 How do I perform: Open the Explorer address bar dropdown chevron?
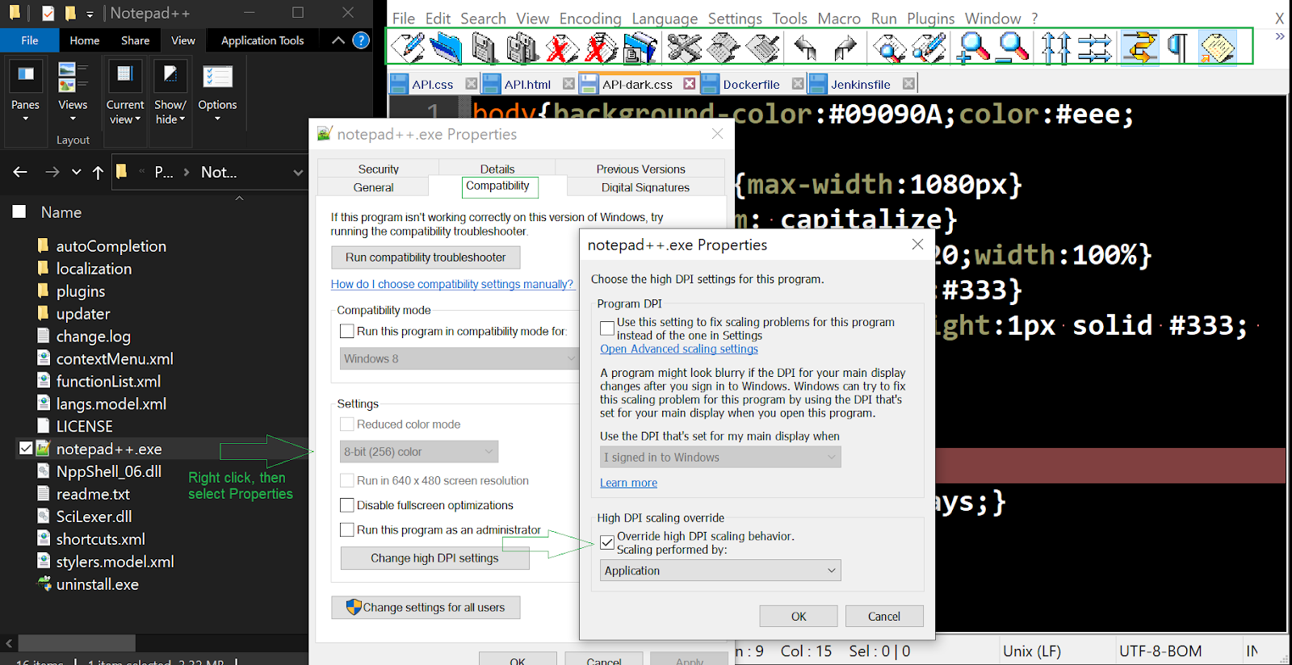[298, 172]
